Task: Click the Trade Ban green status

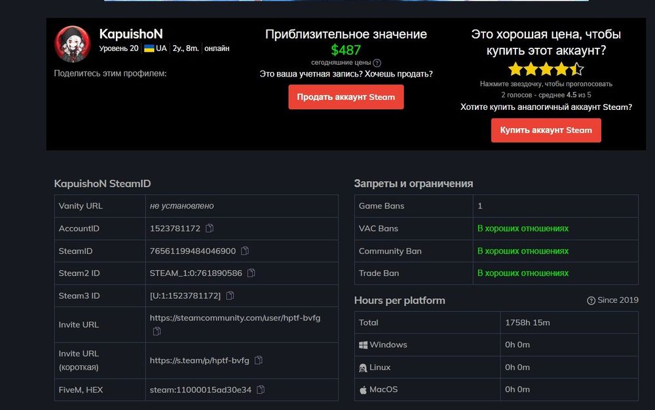Action: pos(523,273)
